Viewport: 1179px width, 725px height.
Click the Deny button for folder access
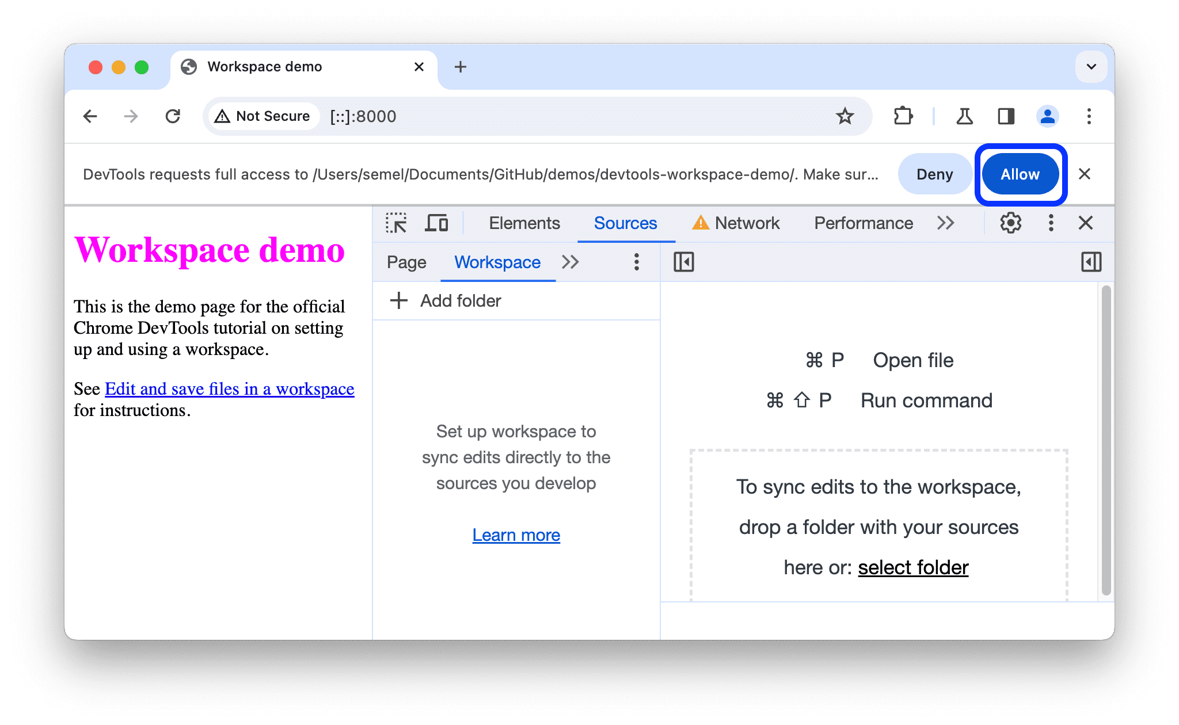click(933, 174)
